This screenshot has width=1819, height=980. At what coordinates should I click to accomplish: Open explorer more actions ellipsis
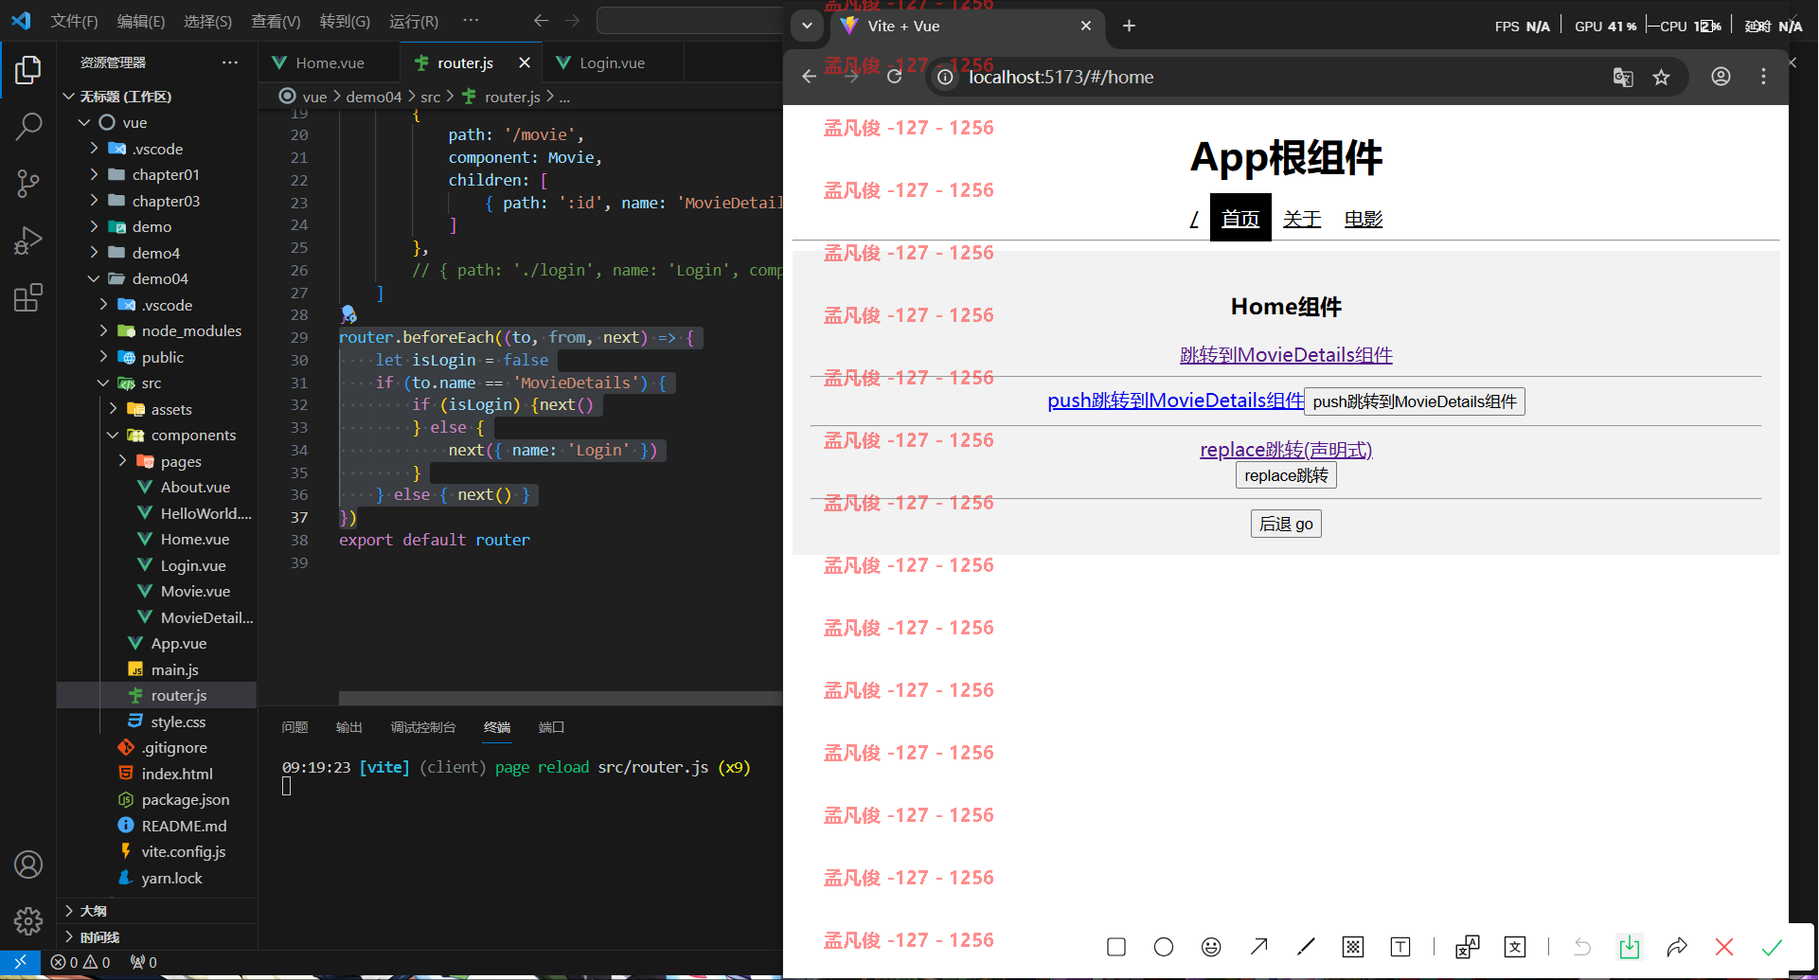click(230, 62)
